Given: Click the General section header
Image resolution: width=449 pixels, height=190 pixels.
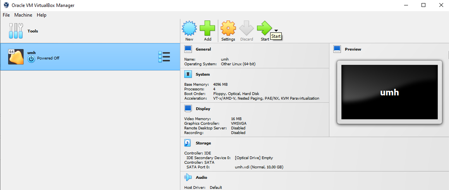Looking at the screenshot, I should 203,49.
